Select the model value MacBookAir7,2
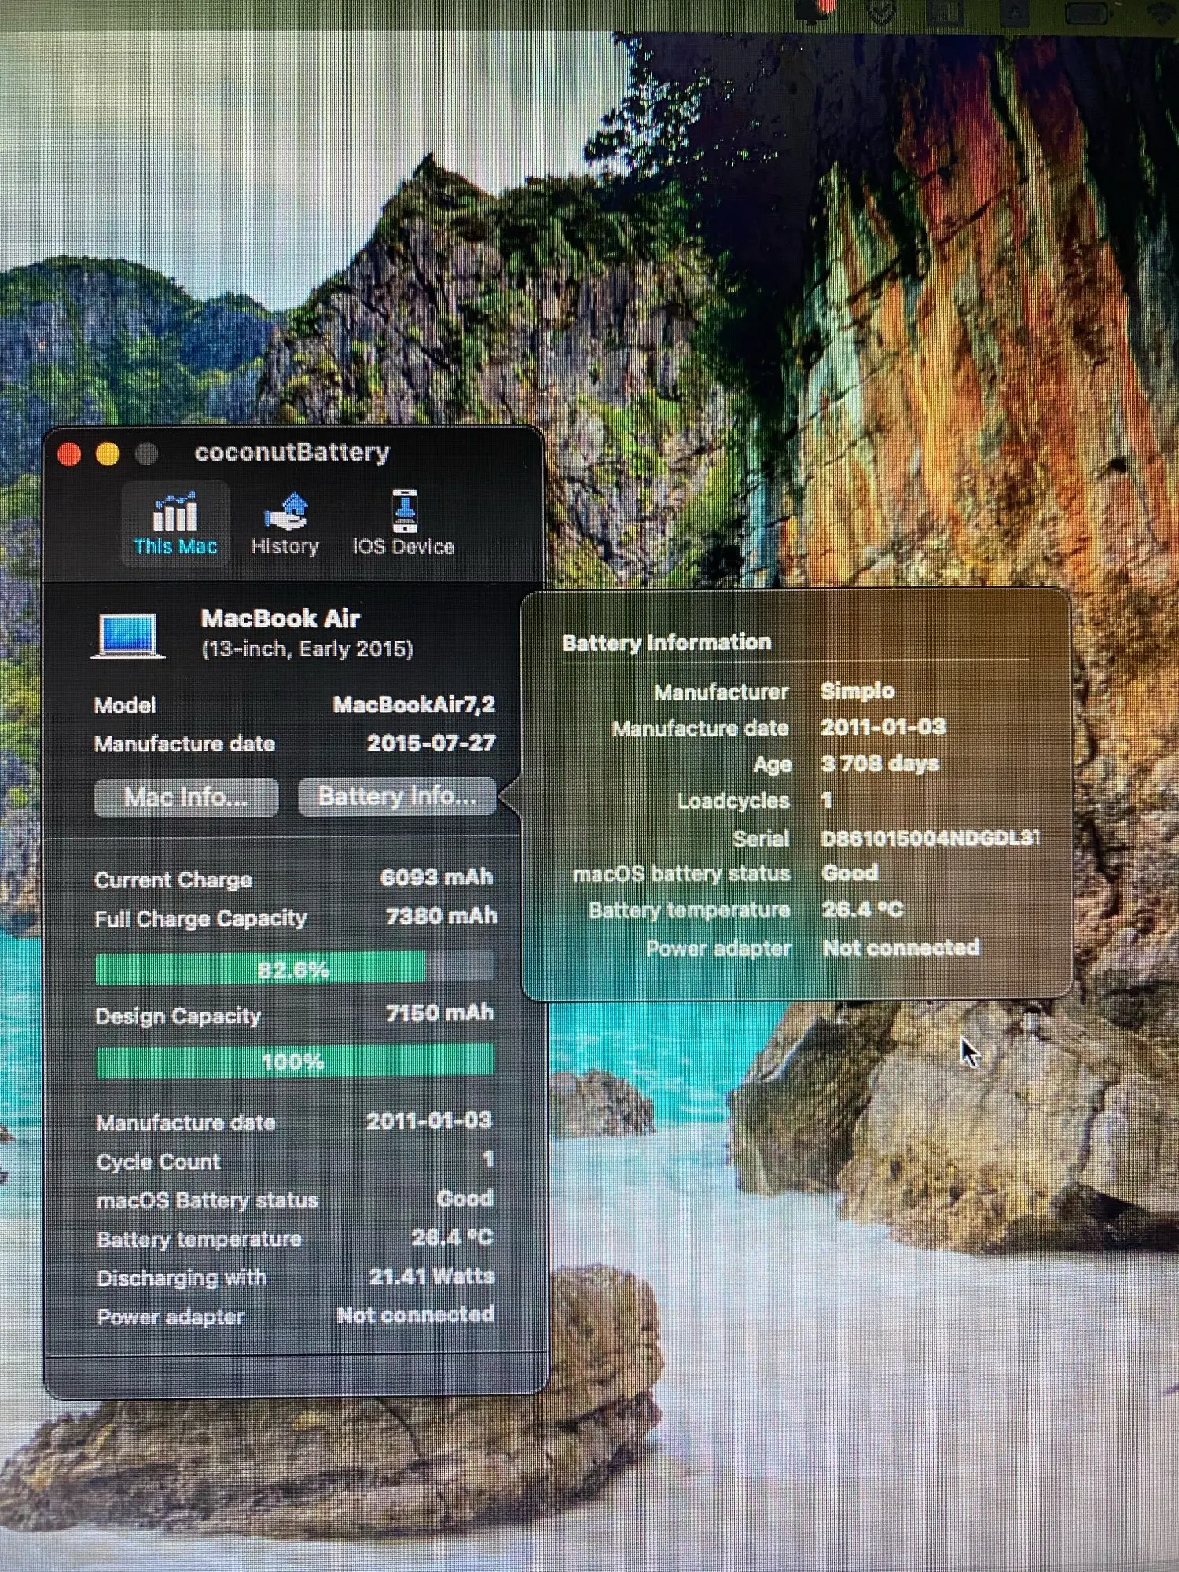The image size is (1179, 1572). [x=414, y=704]
